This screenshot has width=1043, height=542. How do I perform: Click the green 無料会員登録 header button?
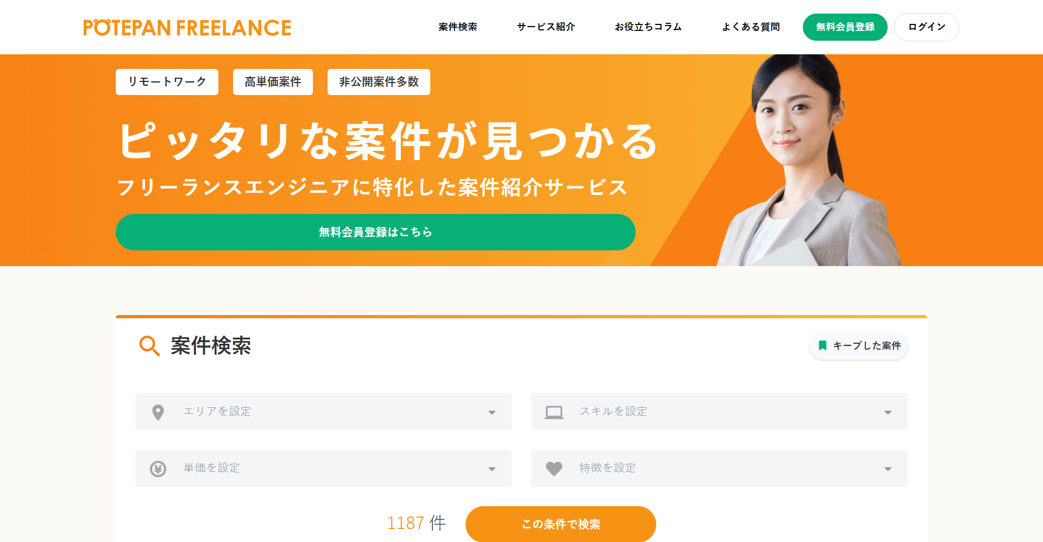click(x=845, y=27)
